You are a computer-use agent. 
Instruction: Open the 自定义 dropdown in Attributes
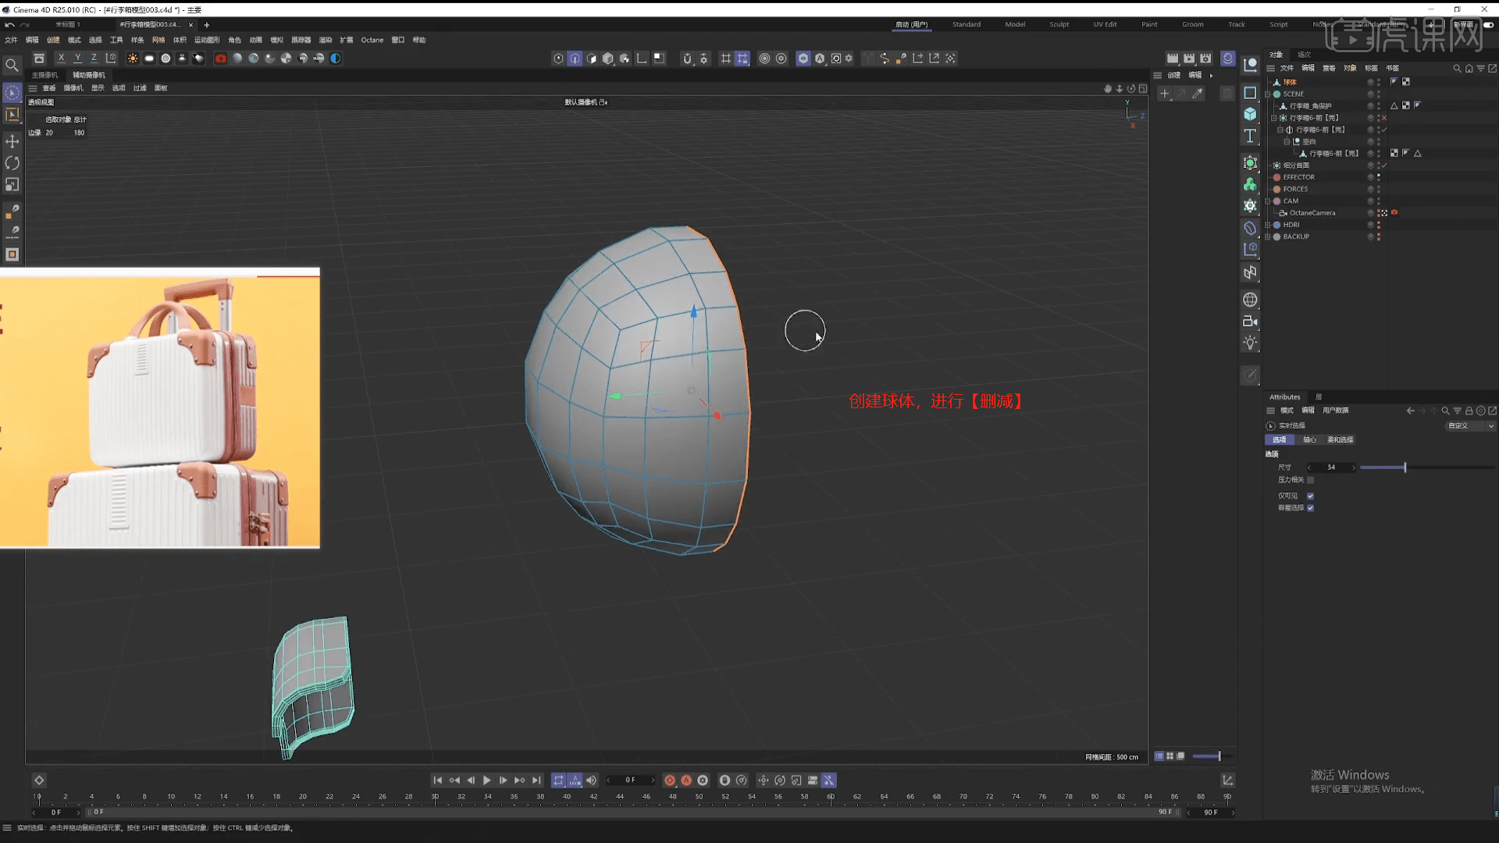click(x=1470, y=426)
